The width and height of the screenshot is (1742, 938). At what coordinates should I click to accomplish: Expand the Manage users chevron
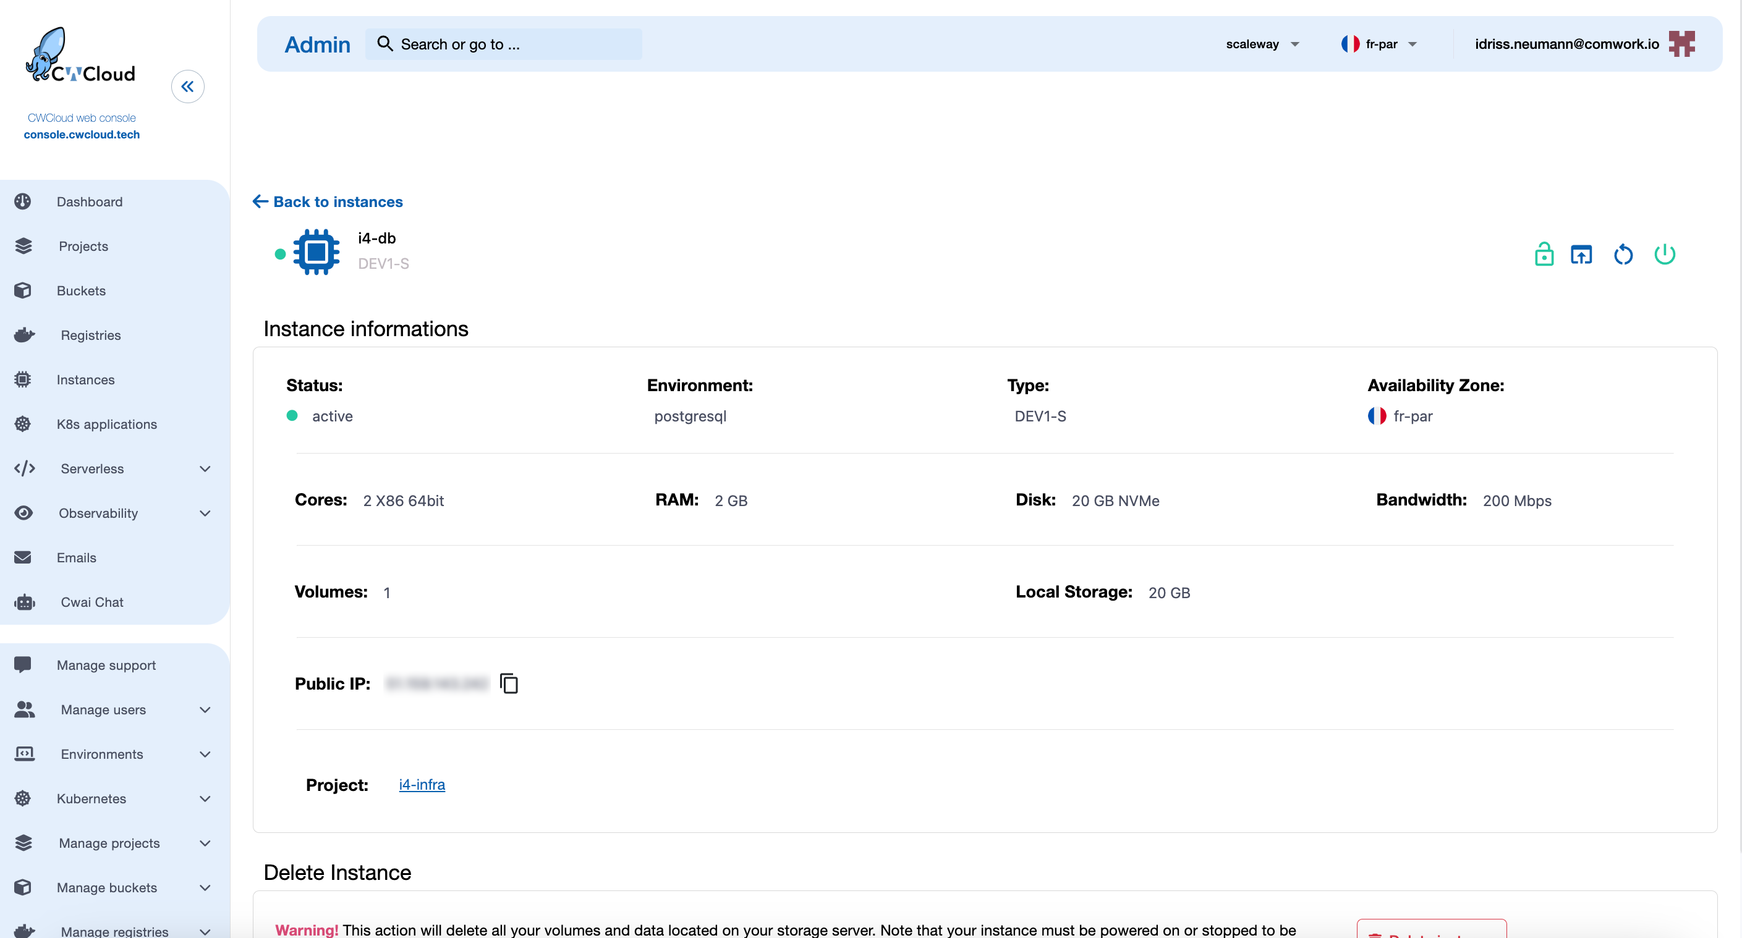pyautogui.click(x=205, y=709)
